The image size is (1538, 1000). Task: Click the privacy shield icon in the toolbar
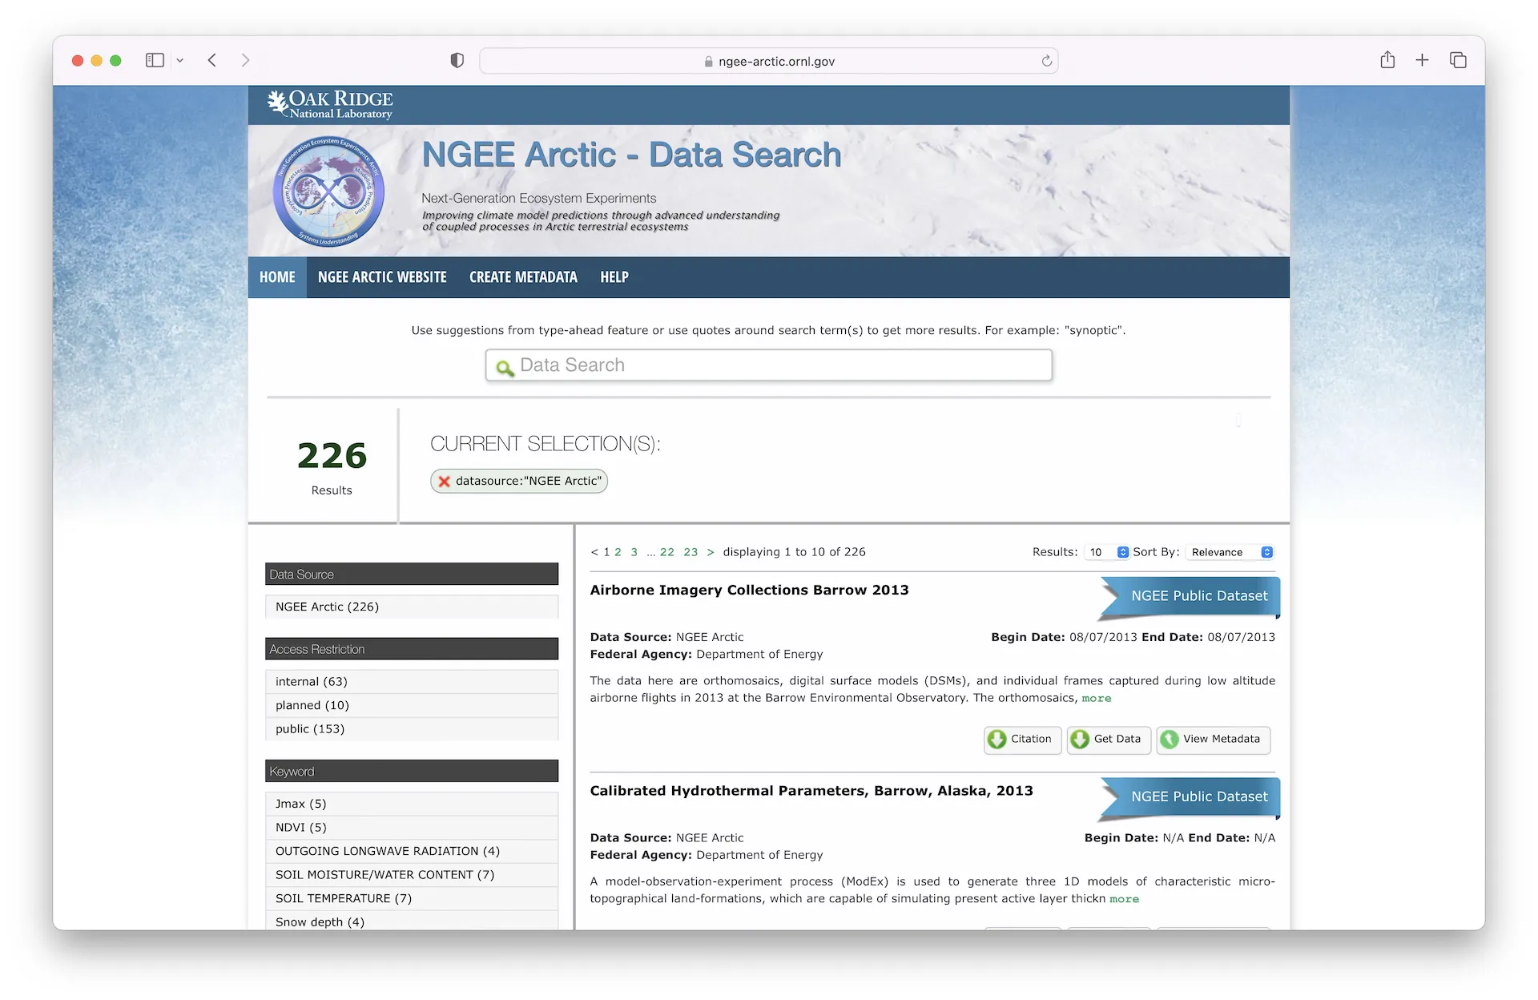click(x=457, y=60)
